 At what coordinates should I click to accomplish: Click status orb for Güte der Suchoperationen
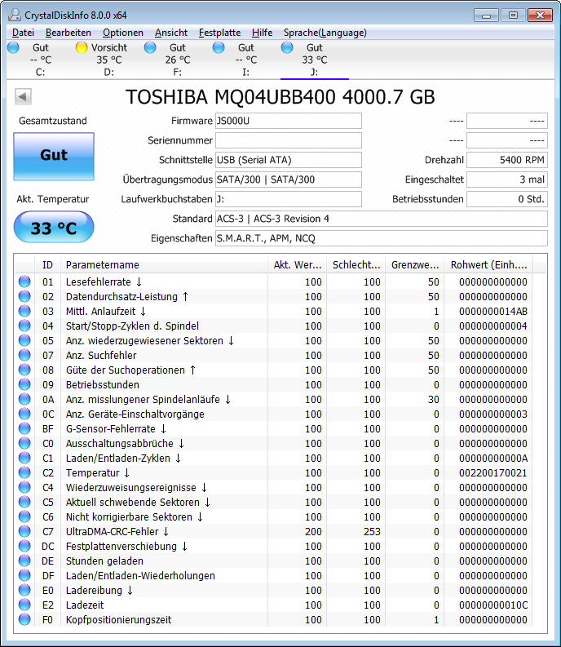(24, 370)
